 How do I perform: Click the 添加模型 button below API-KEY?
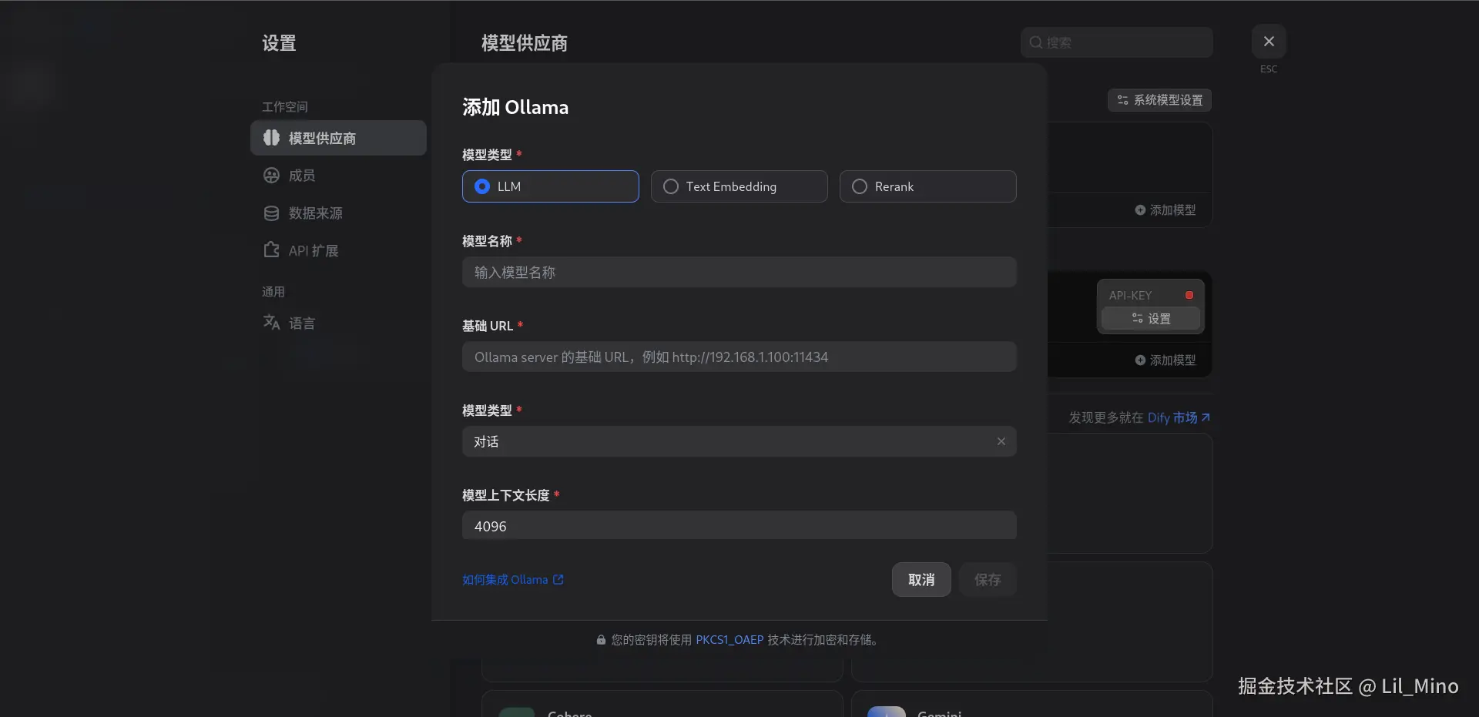(1165, 360)
